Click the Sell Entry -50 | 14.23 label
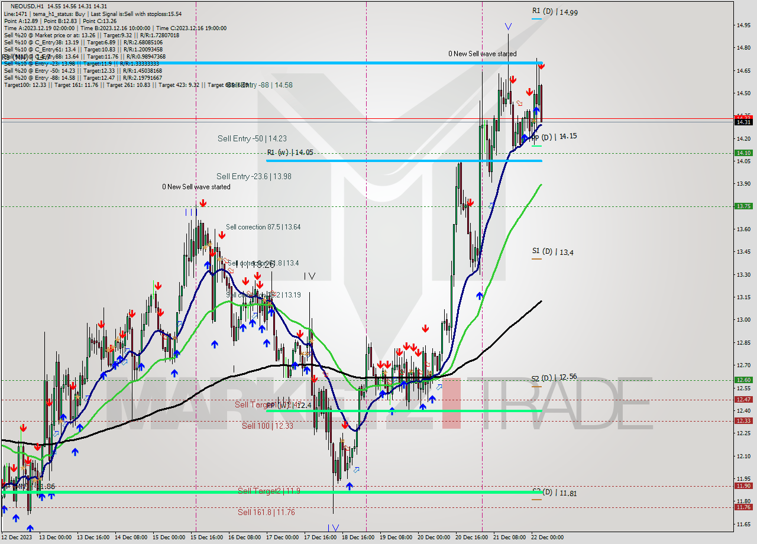Image resolution: width=757 pixels, height=544 pixels. coord(252,138)
